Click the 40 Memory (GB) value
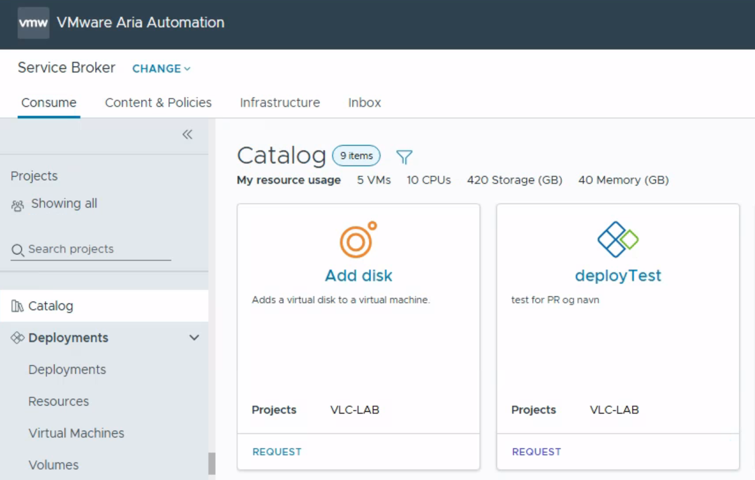755x480 pixels. tap(623, 180)
